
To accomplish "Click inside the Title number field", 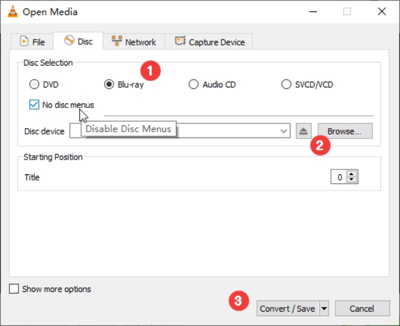I will pos(339,177).
